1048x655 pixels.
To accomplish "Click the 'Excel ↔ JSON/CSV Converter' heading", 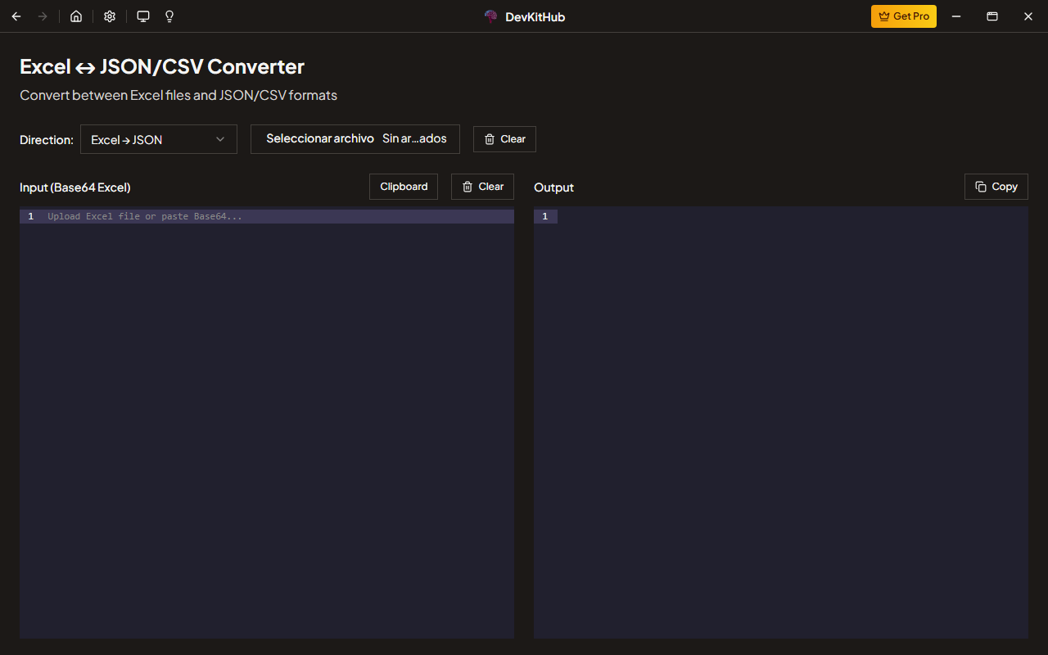I will [x=162, y=66].
